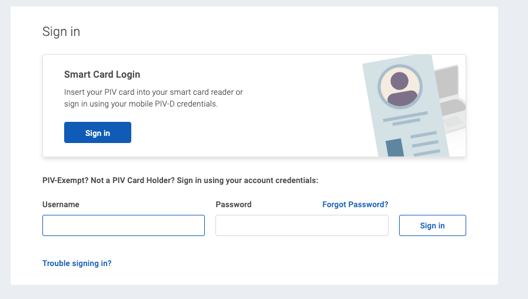528x299 pixels.
Task: Select the Sign in page heading
Action: [61, 32]
